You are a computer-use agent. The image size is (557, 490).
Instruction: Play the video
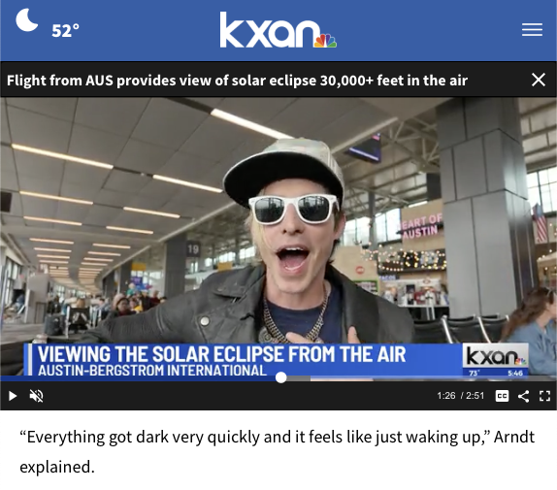[x=13, y=396]
